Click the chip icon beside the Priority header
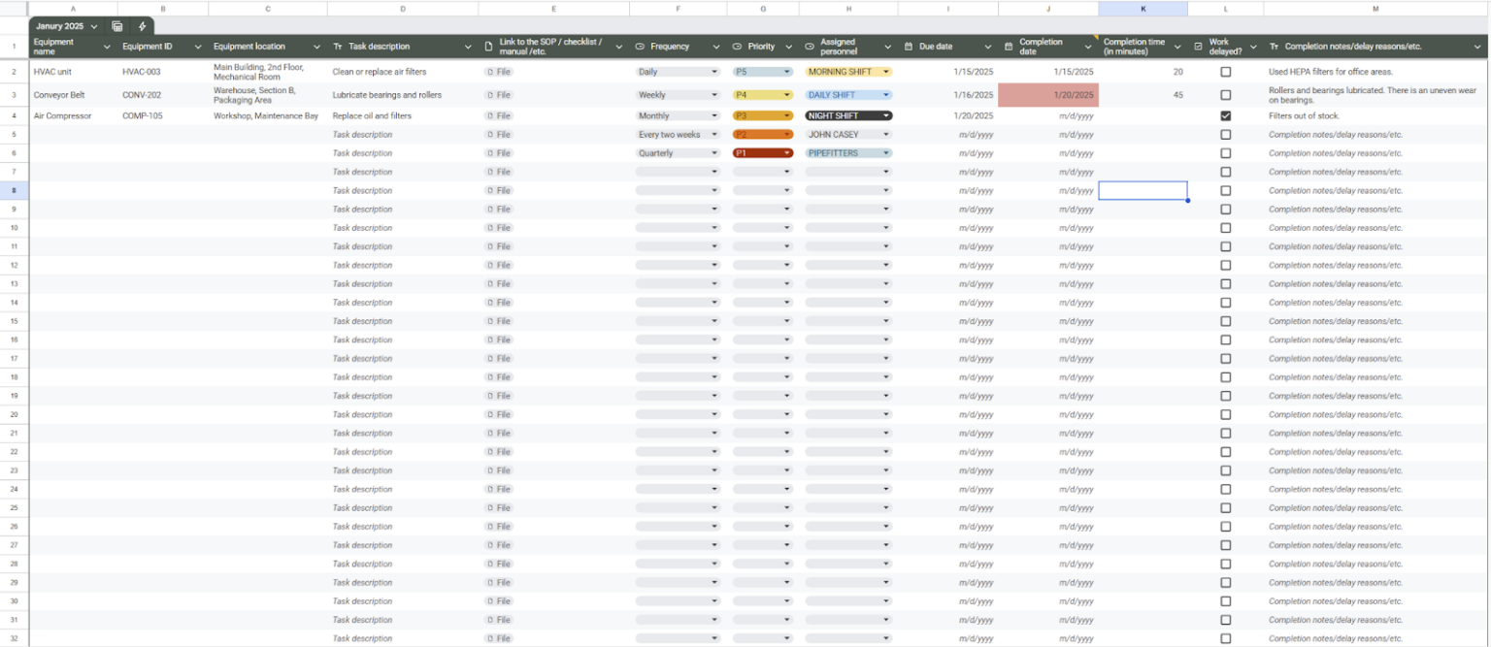Screen dimensions: 1491x647 pos(738,46)
